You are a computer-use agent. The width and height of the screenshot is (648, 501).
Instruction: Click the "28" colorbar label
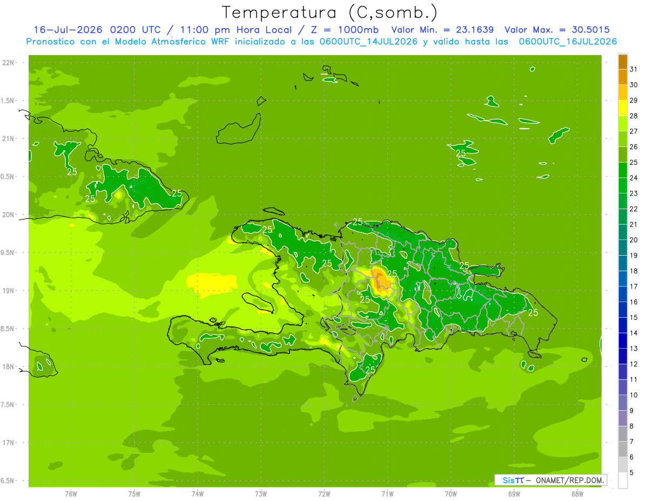coord(634,116)
